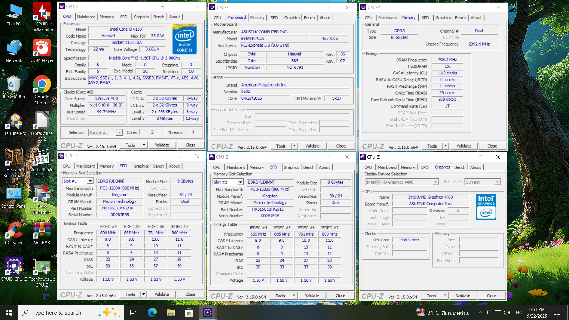Image resolution: width=569 pixels, height=320 pixels.
Task: Expand Perf Level Current dropdown
Action: pos(497,182)
